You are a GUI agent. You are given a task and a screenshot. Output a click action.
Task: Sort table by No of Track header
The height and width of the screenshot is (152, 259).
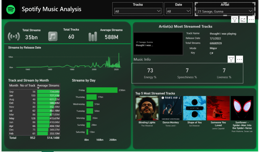(x=28, y=85)
